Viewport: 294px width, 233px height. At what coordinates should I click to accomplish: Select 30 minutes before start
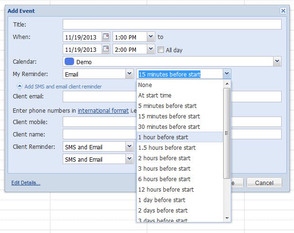180,127
